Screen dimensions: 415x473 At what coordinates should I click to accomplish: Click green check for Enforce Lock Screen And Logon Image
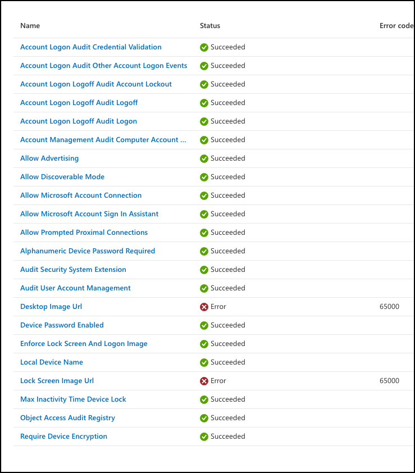[x=204, y=344]
